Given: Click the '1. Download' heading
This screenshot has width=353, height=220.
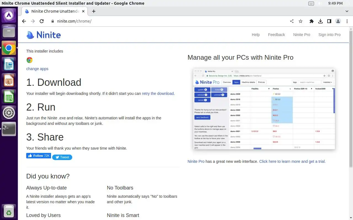Looking at the screenshot, I should coord(54,82).
